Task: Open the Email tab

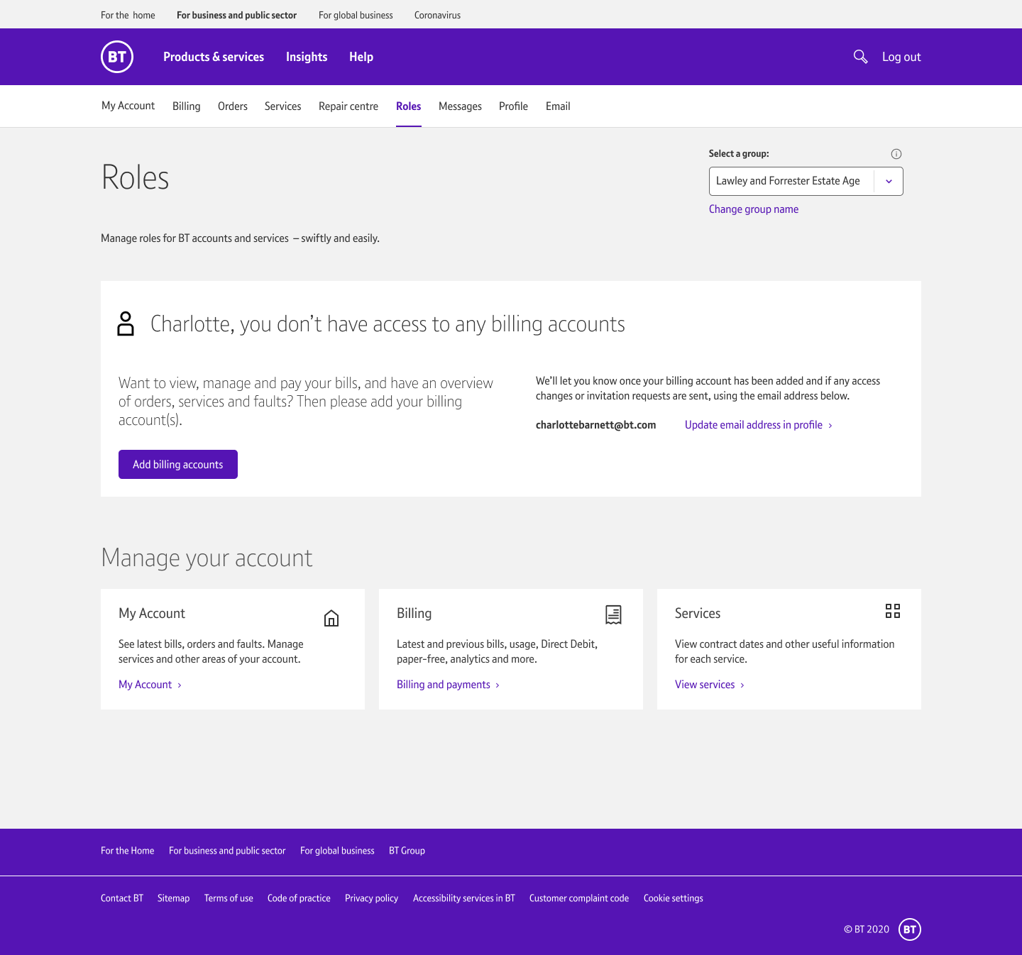Action: [558, 106]
